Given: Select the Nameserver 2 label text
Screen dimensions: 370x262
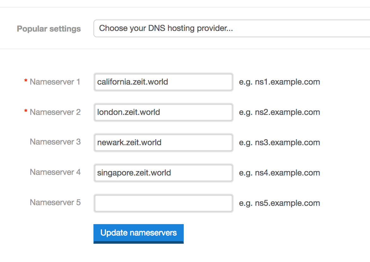Looking at the screenshot, I should pyautogui.click(x=55, y=112).
